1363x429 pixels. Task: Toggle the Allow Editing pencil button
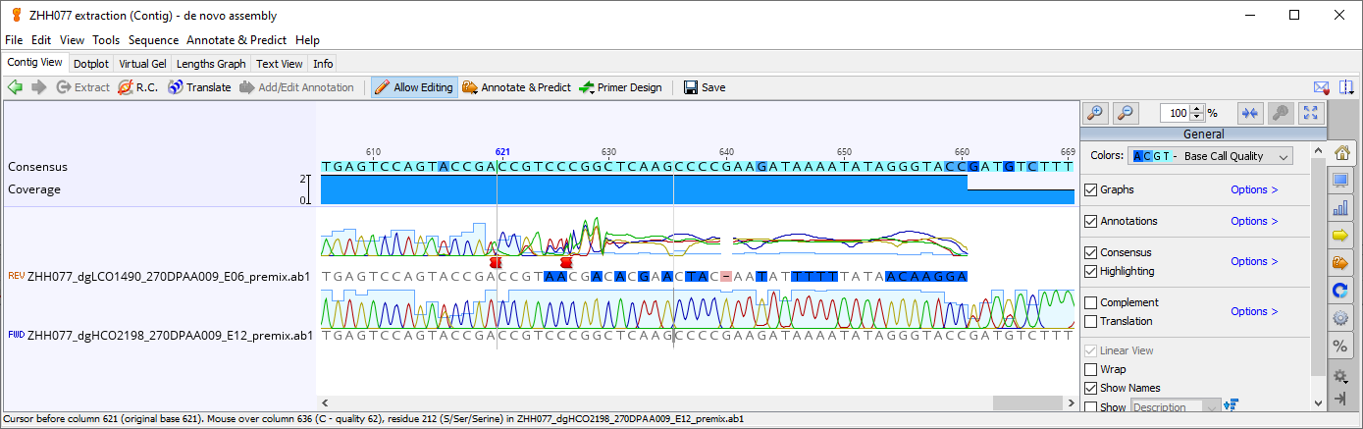413,87
